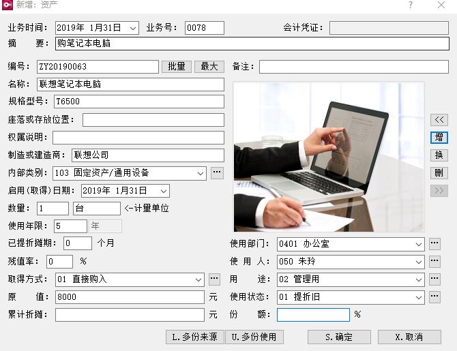The image size is (457, 351).
Task: Click the 批量 button
Action: (x=177, y=67)
